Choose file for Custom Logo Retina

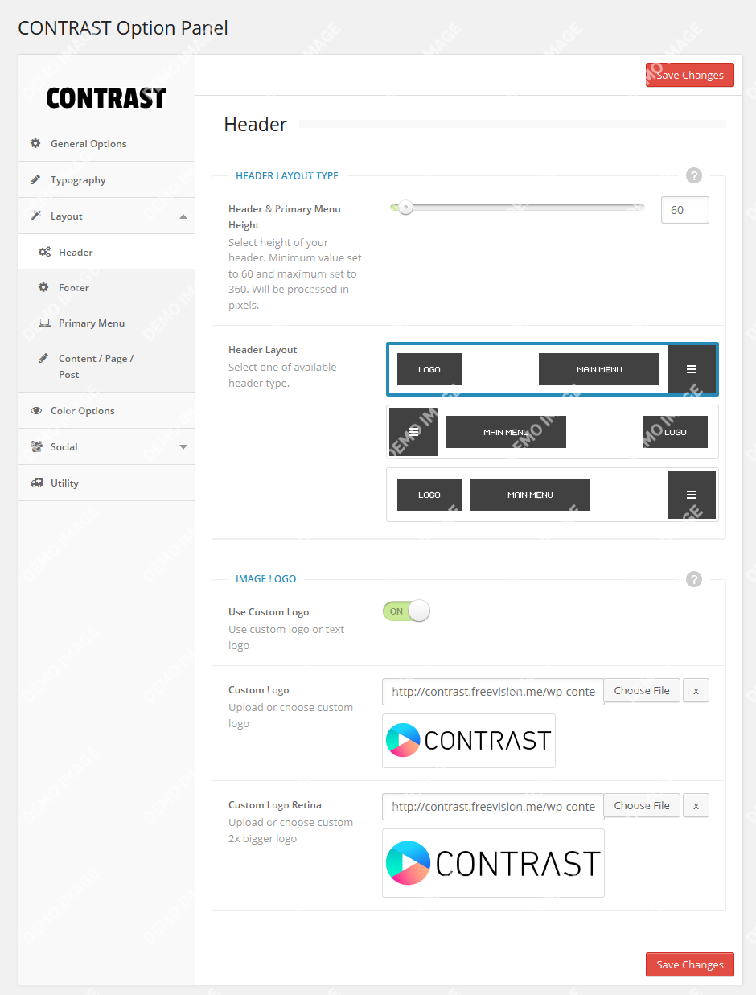642,805
